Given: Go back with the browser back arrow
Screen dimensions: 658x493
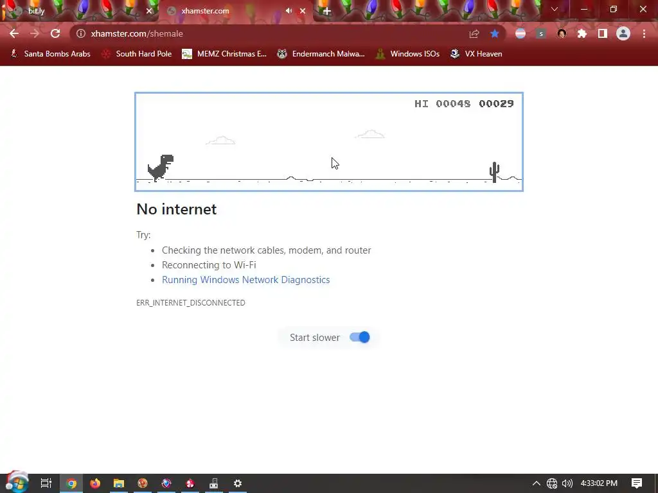Looking at the screenshot, I should (14, 33).
